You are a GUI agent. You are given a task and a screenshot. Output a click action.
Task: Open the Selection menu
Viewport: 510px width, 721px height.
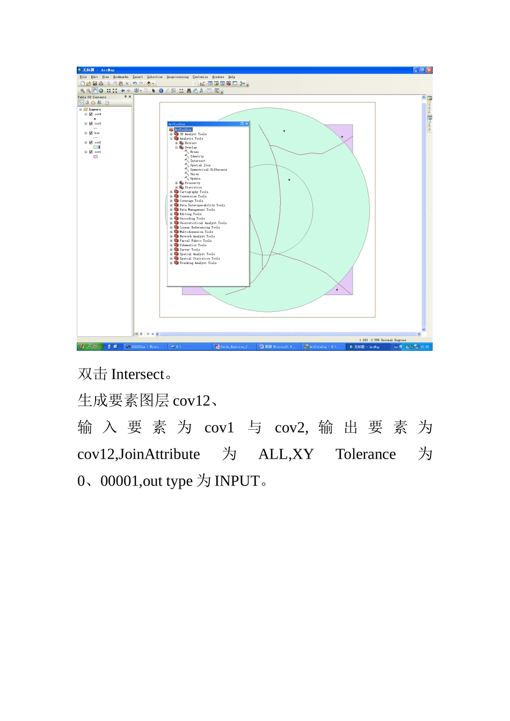click(x=155, y=77)
